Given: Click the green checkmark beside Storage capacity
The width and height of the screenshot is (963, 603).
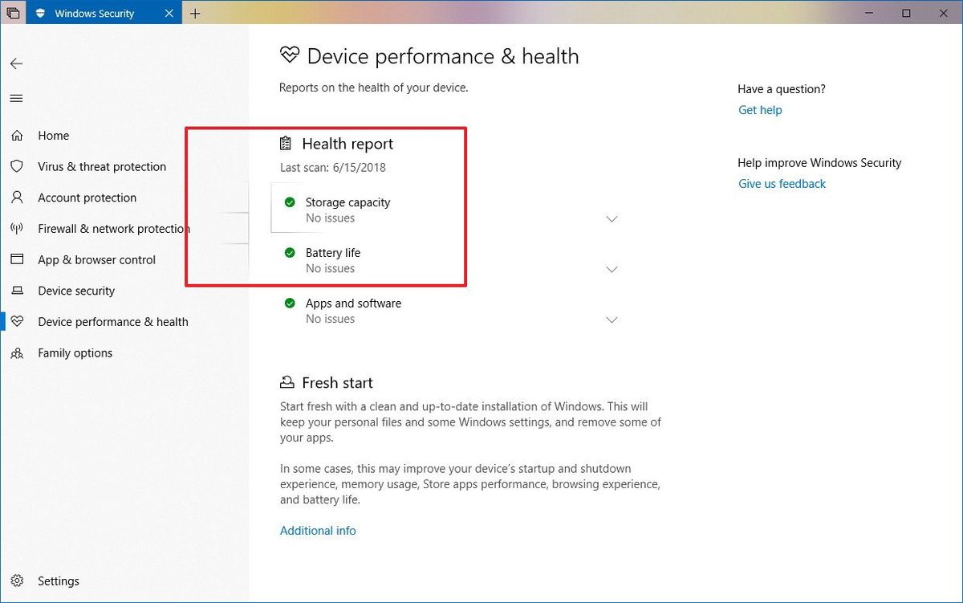Looking at the screenshot, I should click(x=290, y=203).
